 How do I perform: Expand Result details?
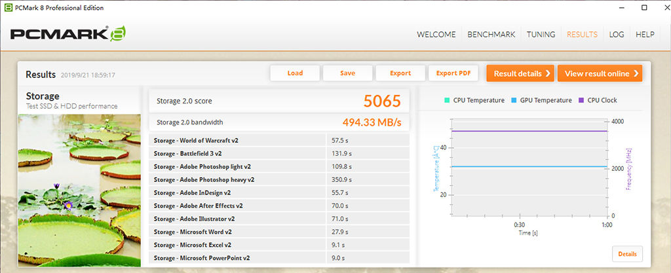tap(520, 73)
